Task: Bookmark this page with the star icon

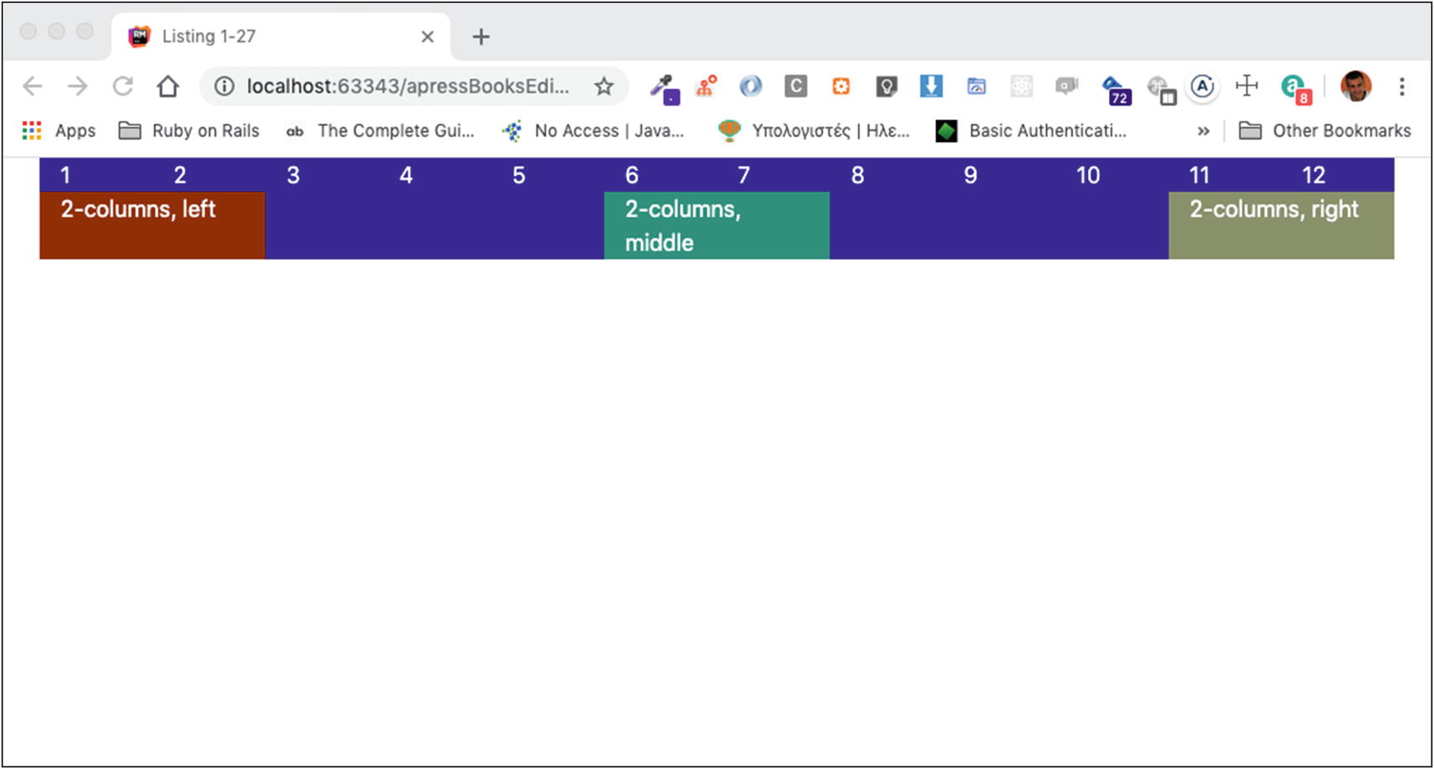Action: [x=604, y=86]
